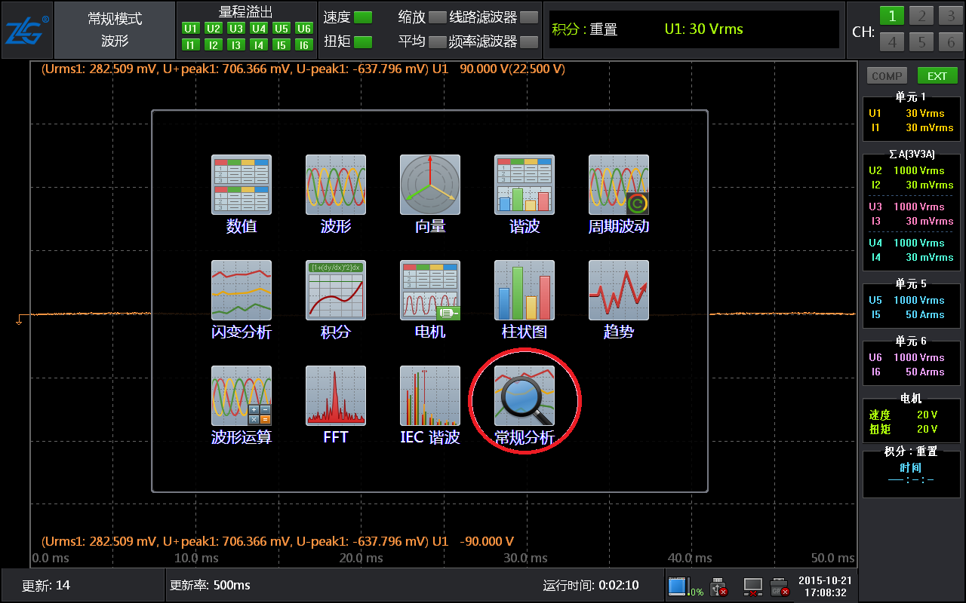Open the 常规模式 波形 mode button
The height and width of the screenshot is (603, 966).
coord(115,31)
